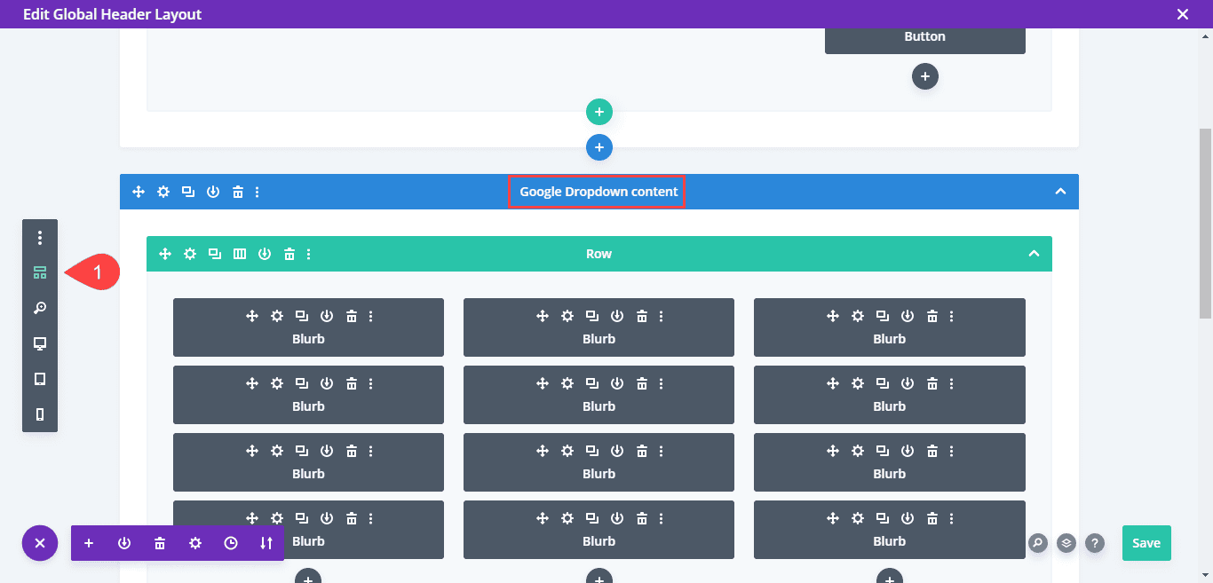
Task: Open more options for third-row left Blurb
Action: click(371, 451)
